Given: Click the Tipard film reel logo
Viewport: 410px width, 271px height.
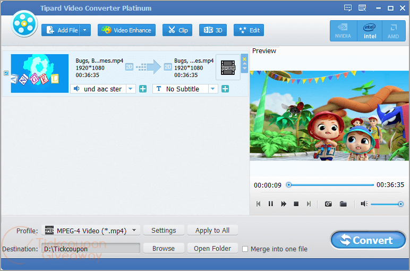Looking at the screenshot, I should point(24,24).
